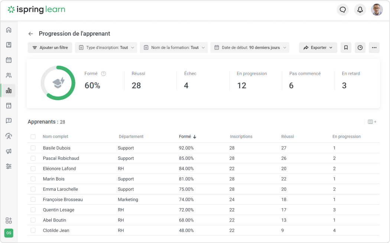Click the Ajouter un filtre button
The height and width of the screenshot is (243, 390).
point(50,47)
